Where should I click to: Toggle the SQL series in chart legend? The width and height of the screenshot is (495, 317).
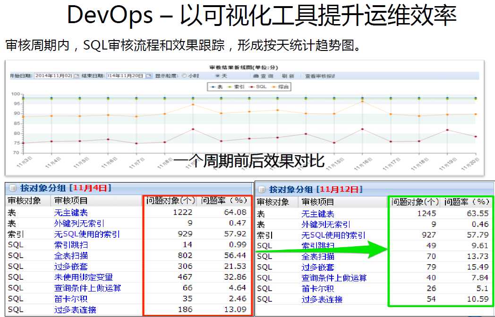pyautogui.click(x=258, y=87)
